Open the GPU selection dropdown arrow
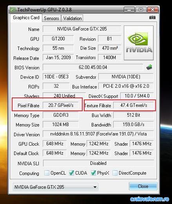Image resolution: width=172 pixels, height=204 pixels. point(95,187)
